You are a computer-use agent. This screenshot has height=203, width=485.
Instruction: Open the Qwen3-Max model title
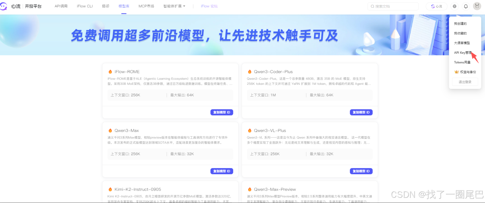coord(127,130)
